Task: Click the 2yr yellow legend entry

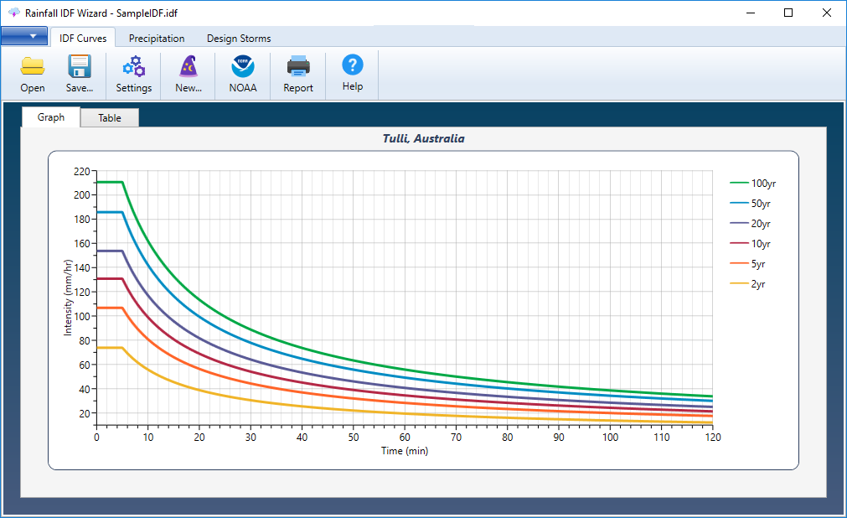Action: pos(747,284)
